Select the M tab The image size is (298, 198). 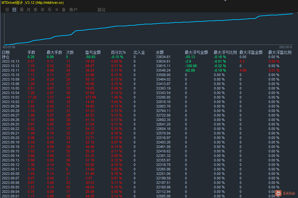(57, 10)
